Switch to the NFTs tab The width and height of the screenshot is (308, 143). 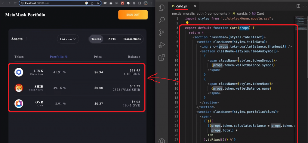[112, 39]
